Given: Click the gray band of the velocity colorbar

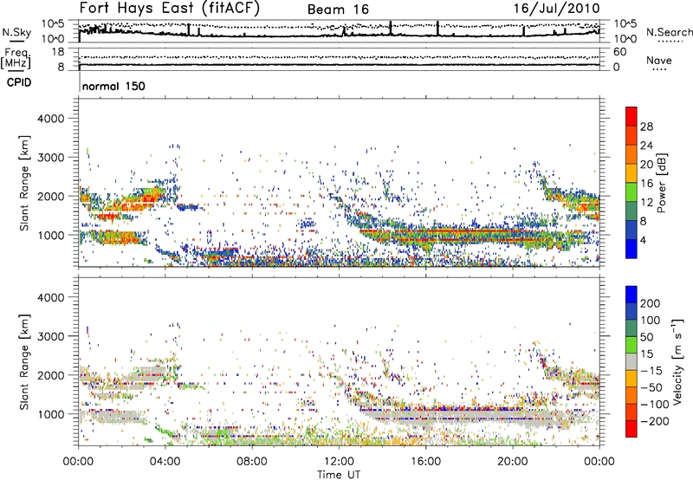Looking at the screenshot, I should click(x=631, y=362).
